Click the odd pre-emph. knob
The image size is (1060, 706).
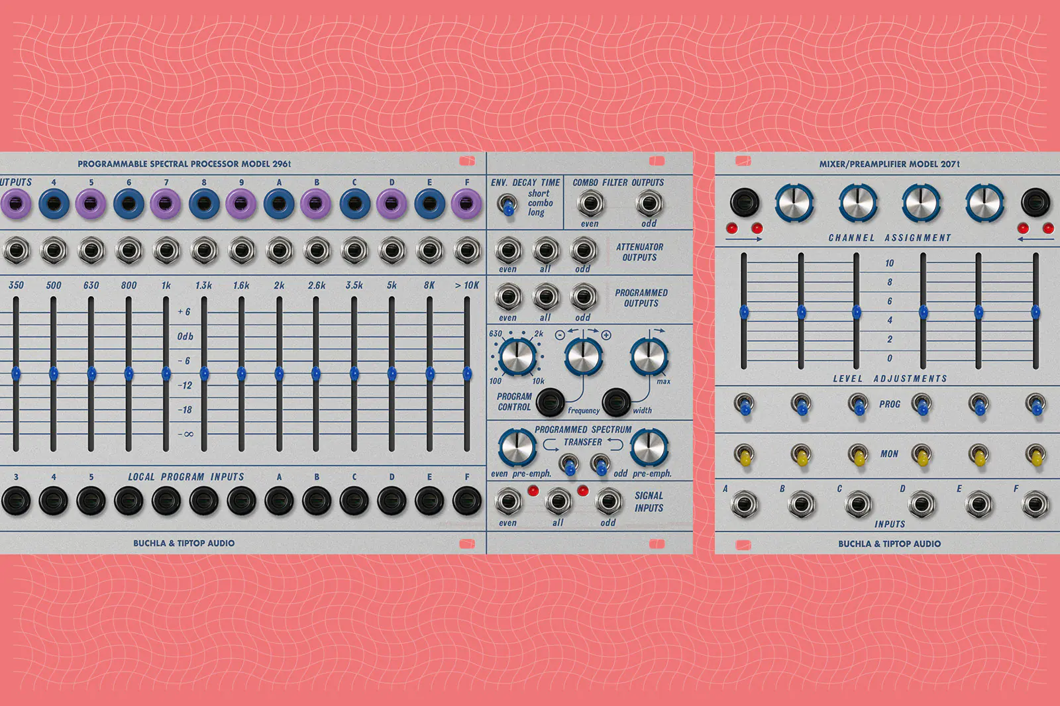649,447
